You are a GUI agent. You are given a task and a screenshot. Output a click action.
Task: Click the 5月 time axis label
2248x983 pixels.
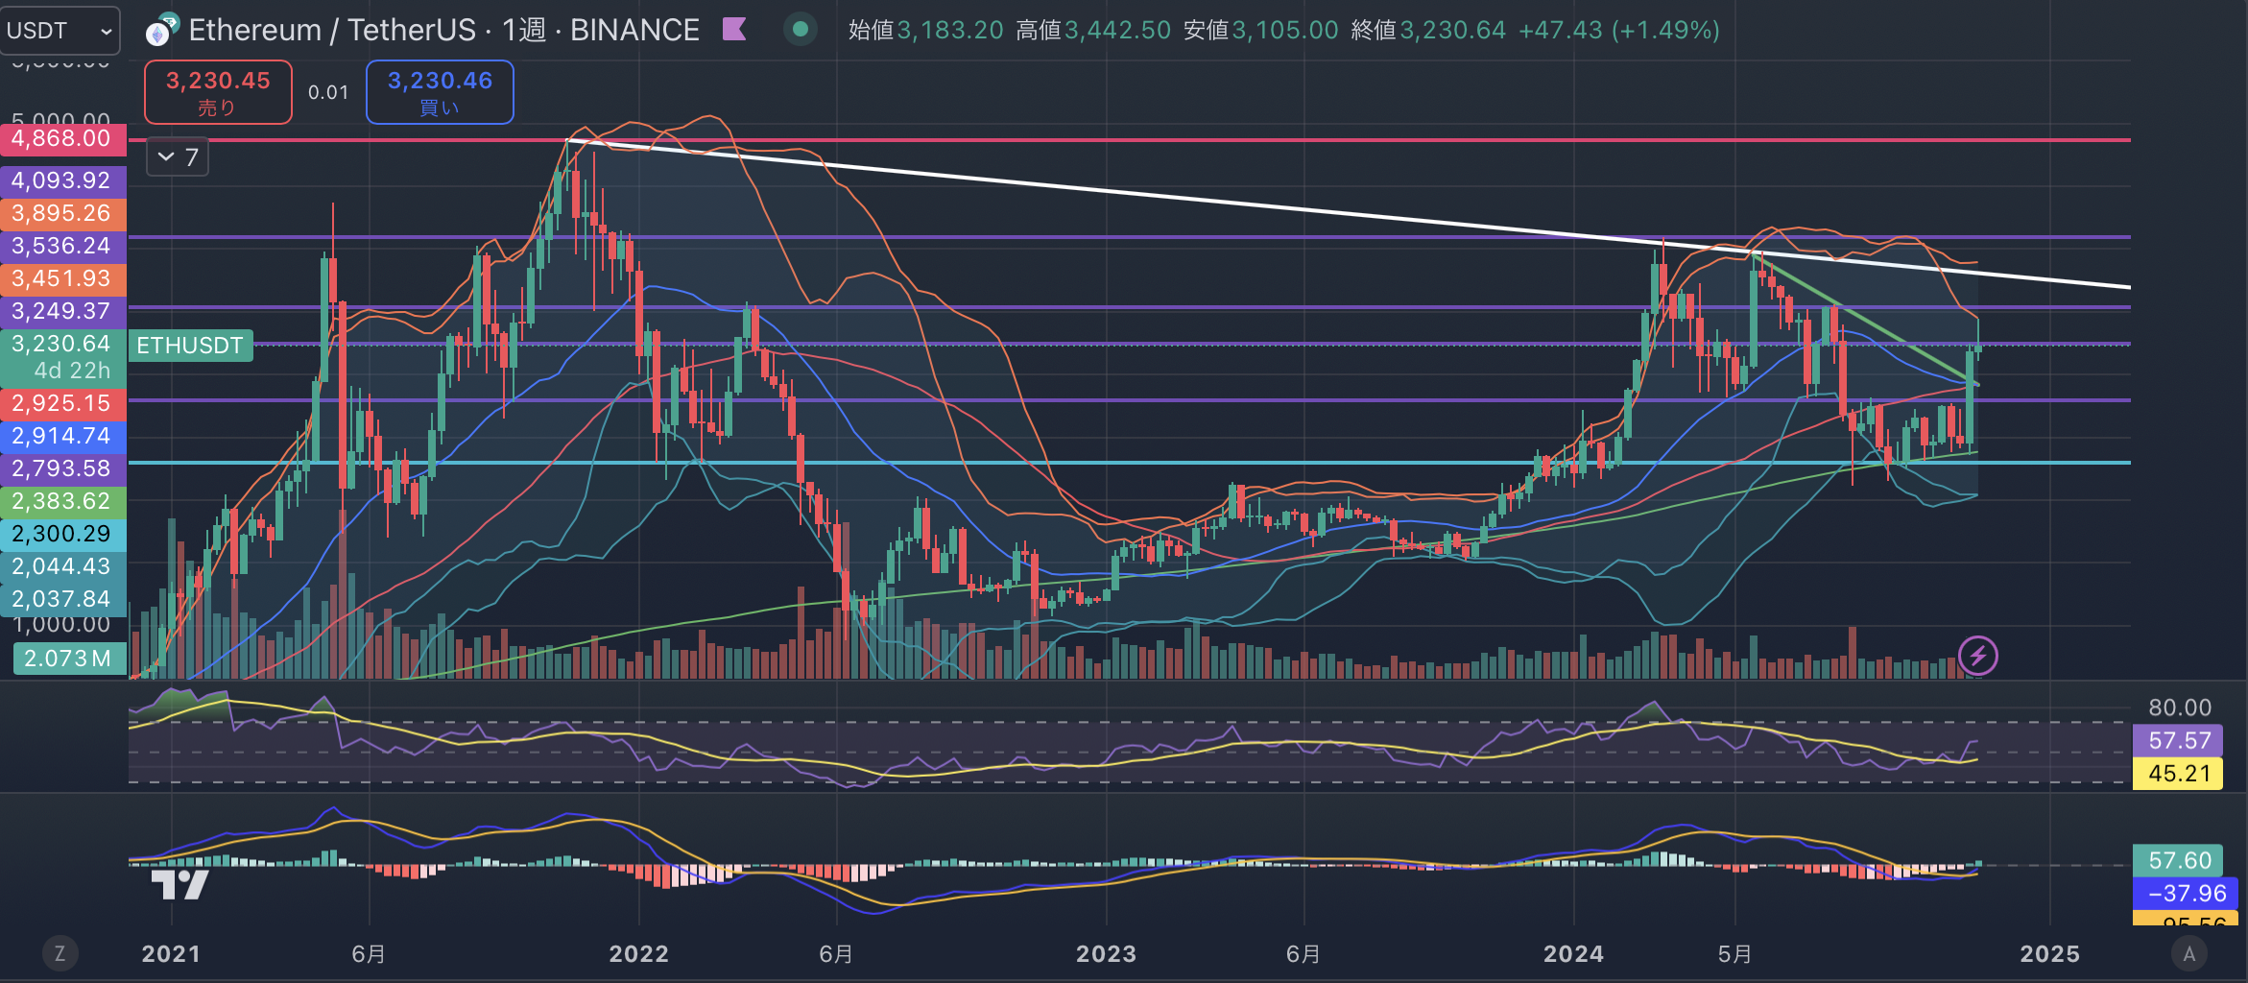click(x=1734, y=954)
